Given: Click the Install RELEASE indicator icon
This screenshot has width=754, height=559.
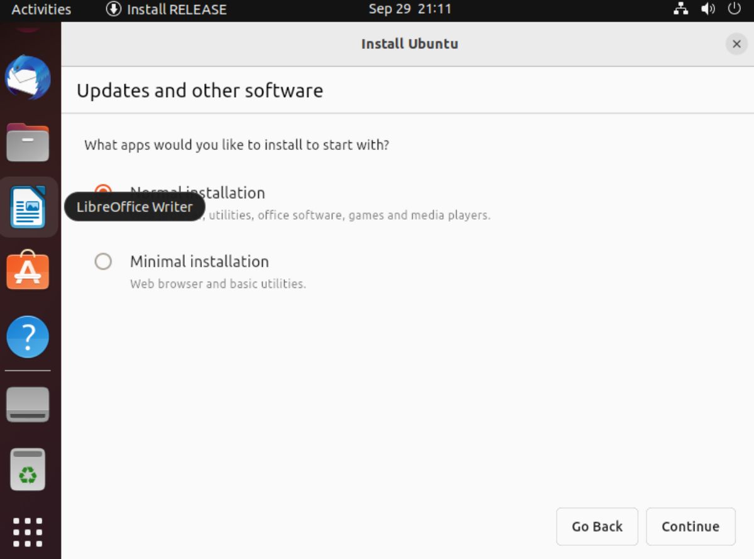Looking at the screenshot, I should coord(114,9).
